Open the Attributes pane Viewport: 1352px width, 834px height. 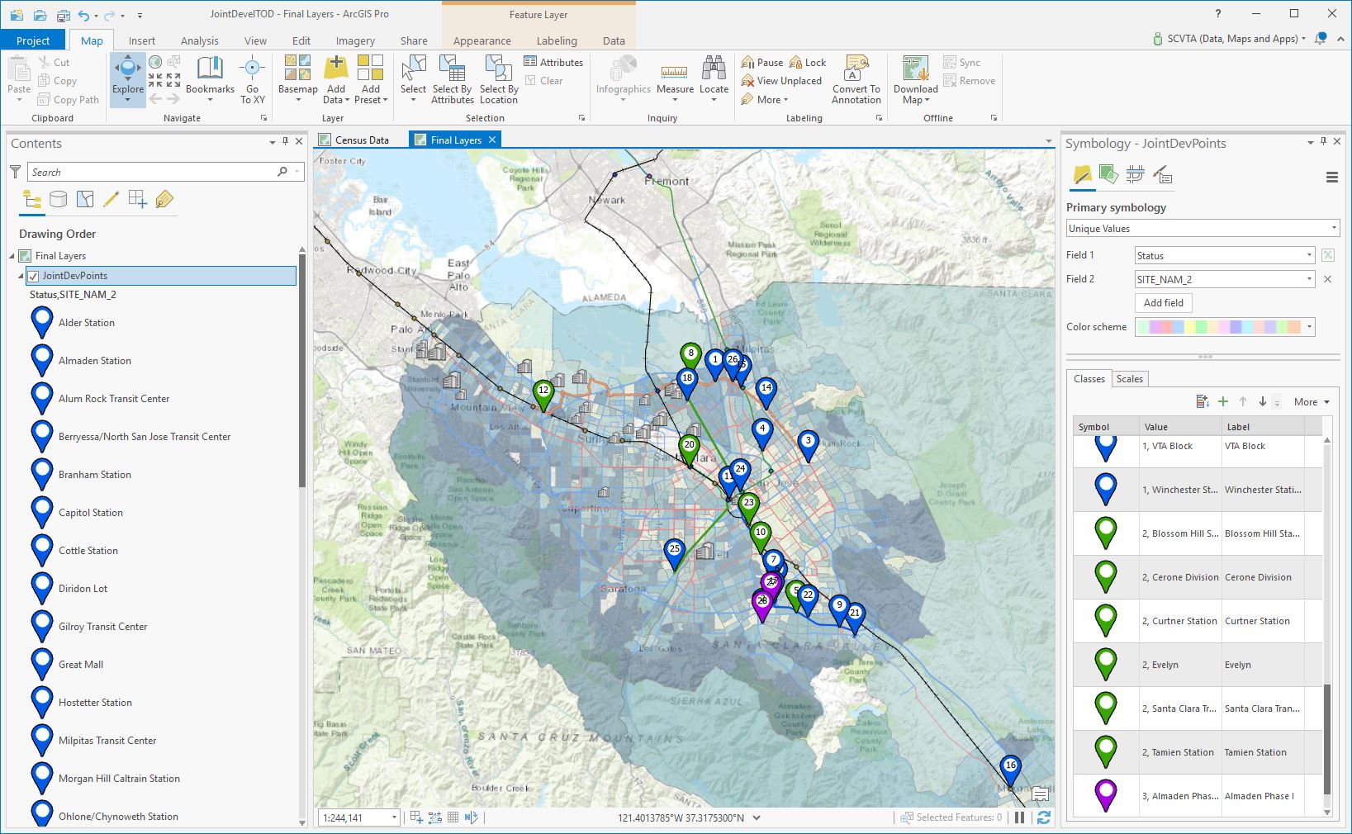point(553,62)
